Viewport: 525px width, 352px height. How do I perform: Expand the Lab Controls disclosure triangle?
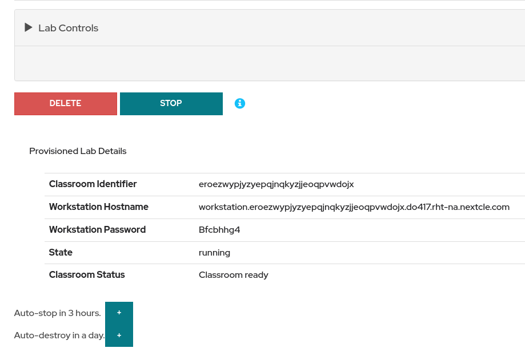29,28
